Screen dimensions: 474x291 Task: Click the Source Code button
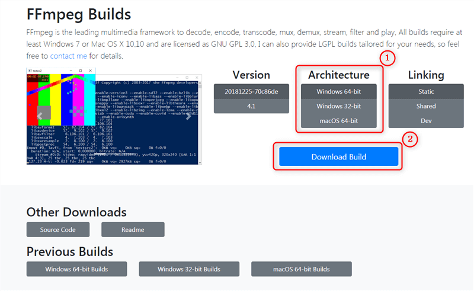pyautogui.click(x=58, y=230)
